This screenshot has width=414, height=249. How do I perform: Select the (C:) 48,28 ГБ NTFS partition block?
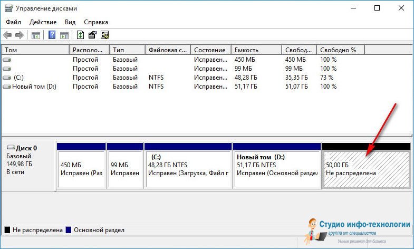[188, 169]
